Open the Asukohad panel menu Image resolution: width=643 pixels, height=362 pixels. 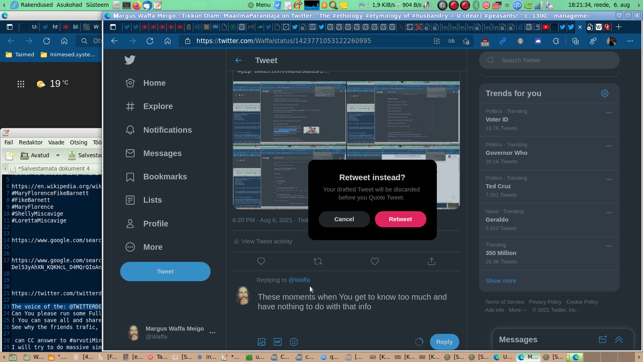point(69,5)
